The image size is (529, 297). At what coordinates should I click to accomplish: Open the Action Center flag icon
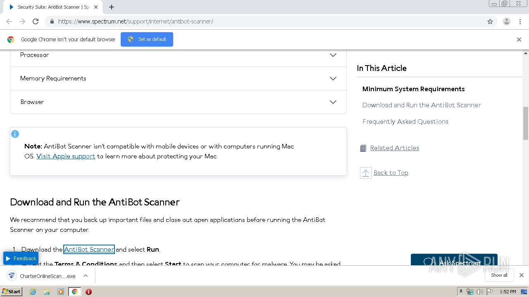coord(490,292)
